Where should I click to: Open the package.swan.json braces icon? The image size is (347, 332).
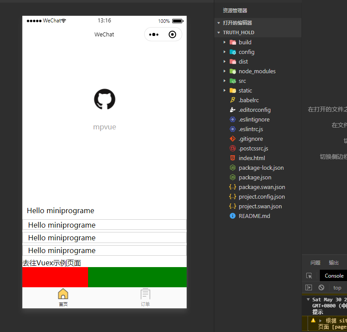[233, 187]
